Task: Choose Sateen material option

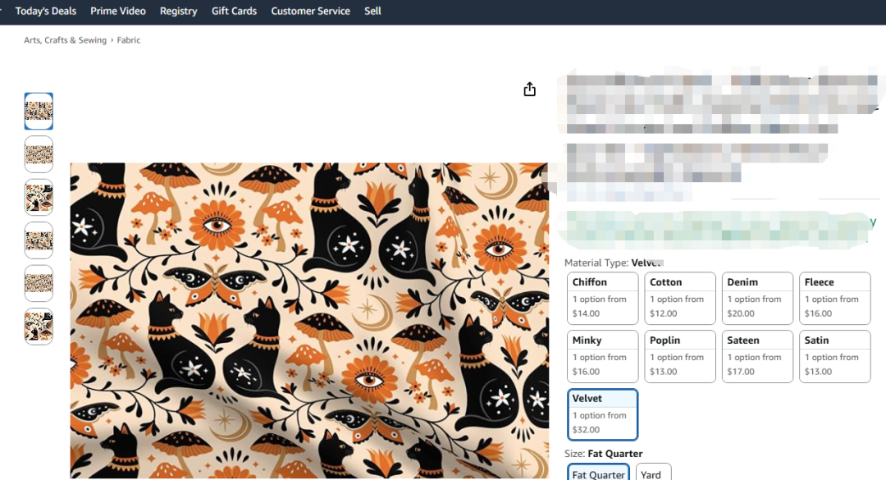Action: (x=757, y=357)
